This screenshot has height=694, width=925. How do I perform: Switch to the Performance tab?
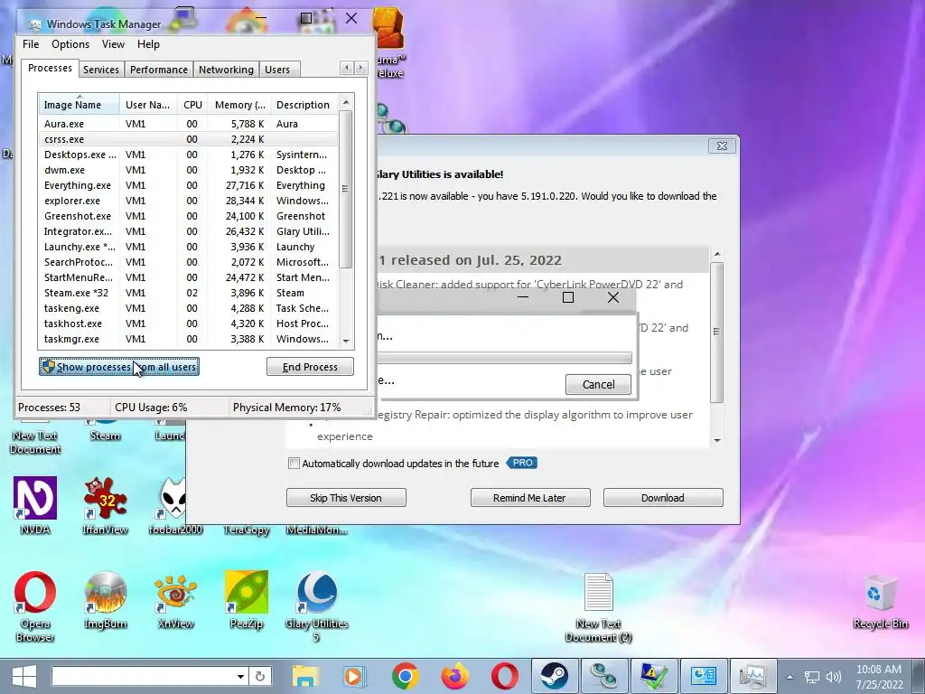(x=159, y=70)
